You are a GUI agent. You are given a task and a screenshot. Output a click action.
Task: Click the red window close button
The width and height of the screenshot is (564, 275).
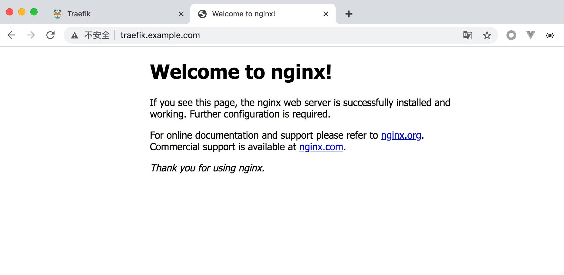coord(10,12)
